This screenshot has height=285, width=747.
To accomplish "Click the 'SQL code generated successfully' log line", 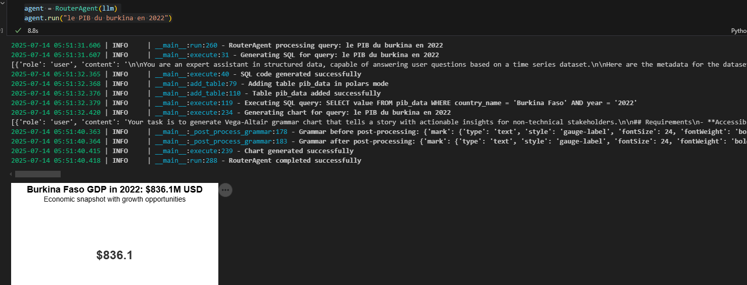I will tap(186, 74).
